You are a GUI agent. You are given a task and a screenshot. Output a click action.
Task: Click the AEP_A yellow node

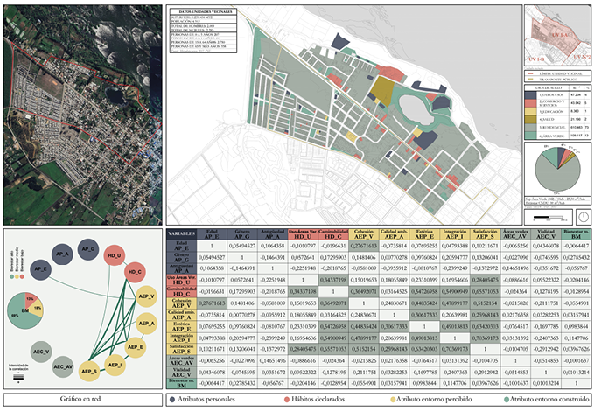[x=147, y=324]
